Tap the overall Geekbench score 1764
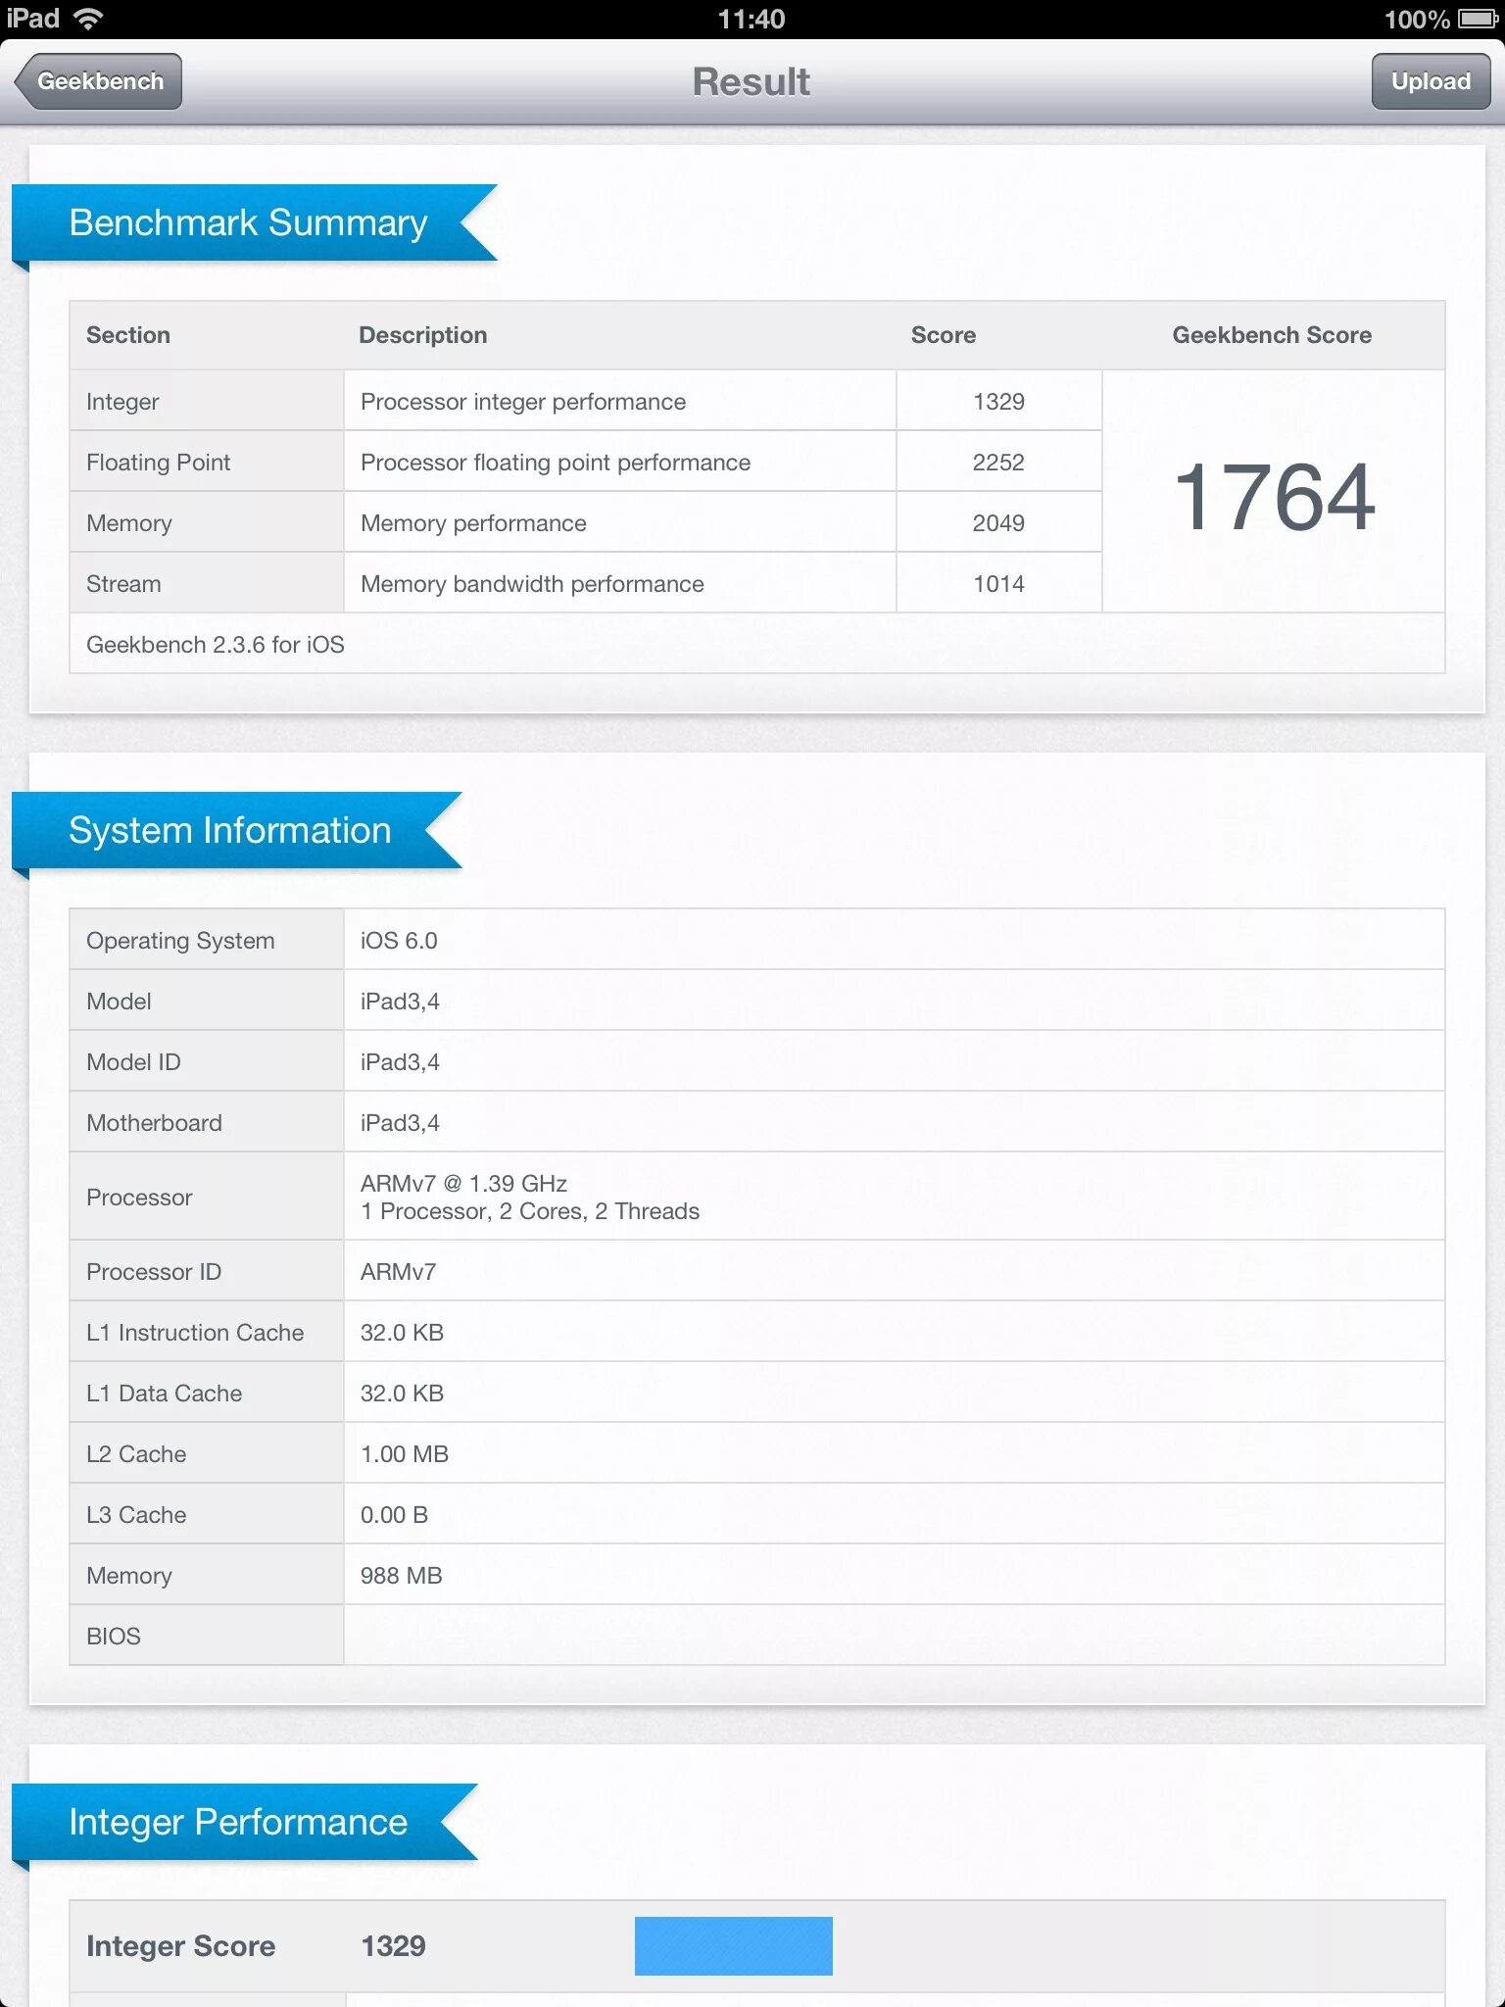This screenshot has height=2007, width=1505. [1274, 497]
